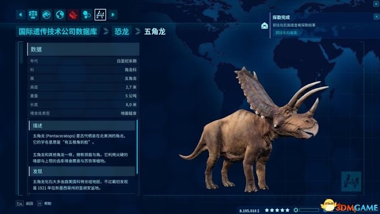Viewport: 380px width, 214px height.
Task: Click the red dinosaur alert icon
Action: pyautogui.click(x=73, y=15)
